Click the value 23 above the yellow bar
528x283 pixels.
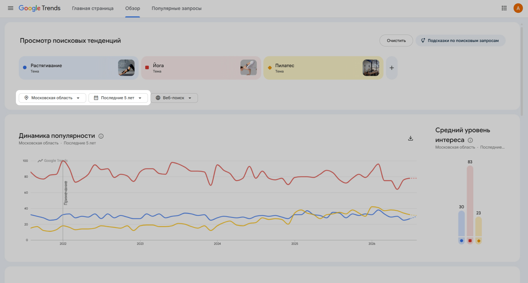(479, 213)
